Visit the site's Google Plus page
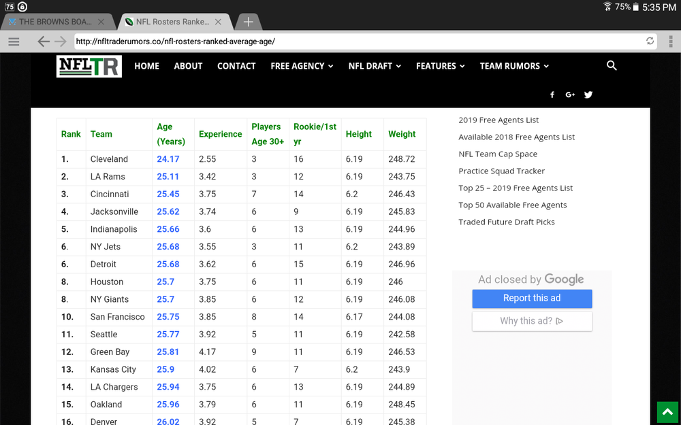Image resolution: width=681 pixels, height=425 pixels. click(570, 95)
